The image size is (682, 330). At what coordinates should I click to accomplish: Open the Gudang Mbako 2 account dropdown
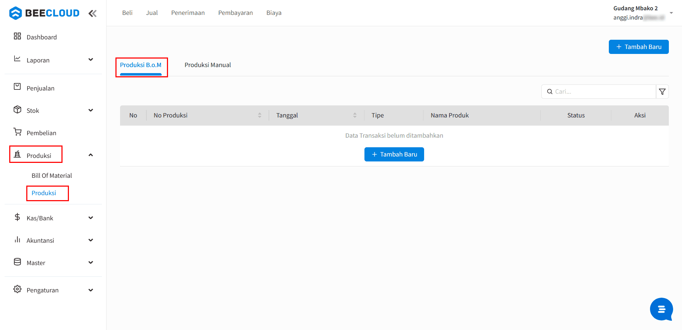point(671,13)
